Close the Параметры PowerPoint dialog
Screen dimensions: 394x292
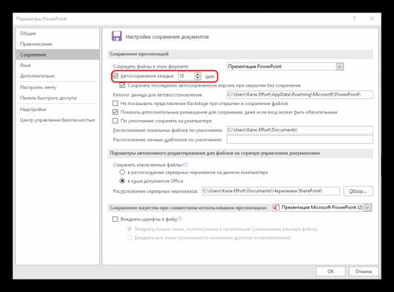coord(372,18)
